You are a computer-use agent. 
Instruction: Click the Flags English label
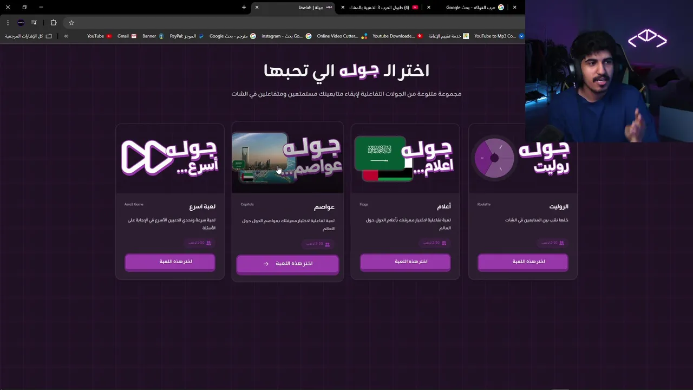364,204
